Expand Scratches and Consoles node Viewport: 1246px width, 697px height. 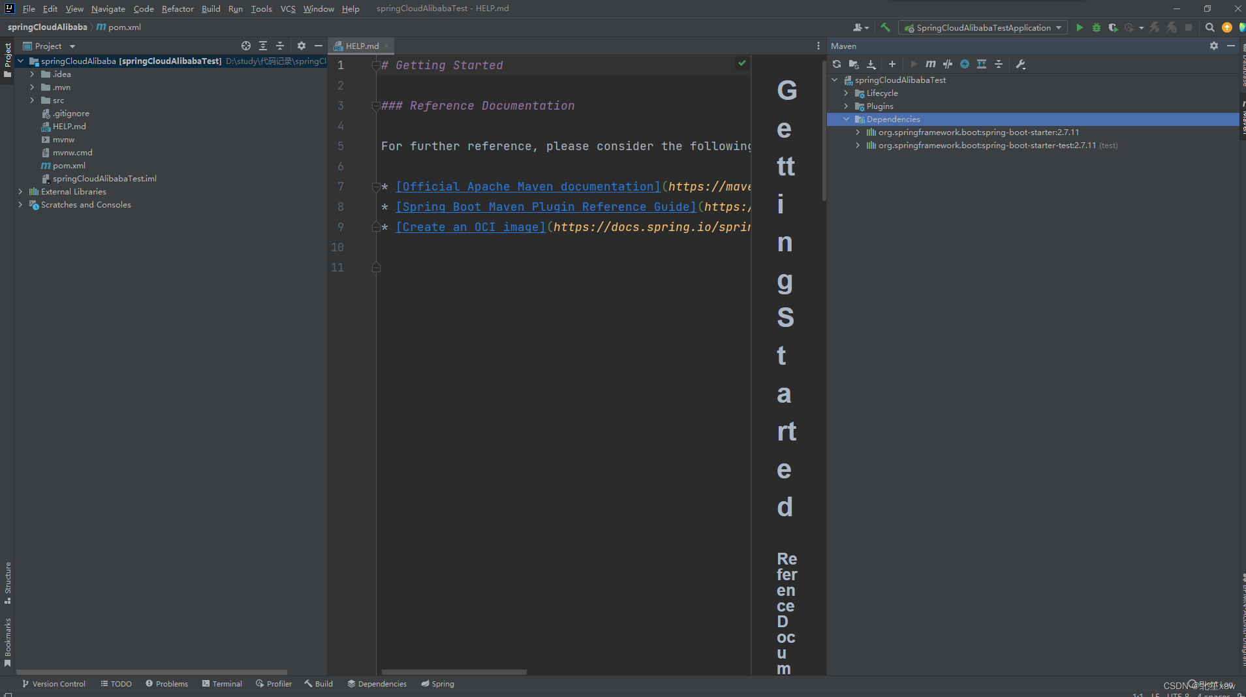coord(20,205)
